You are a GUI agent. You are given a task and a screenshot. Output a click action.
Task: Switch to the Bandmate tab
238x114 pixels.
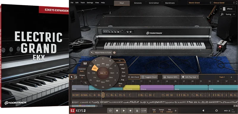pyautogui.click(x=170, y=3)
